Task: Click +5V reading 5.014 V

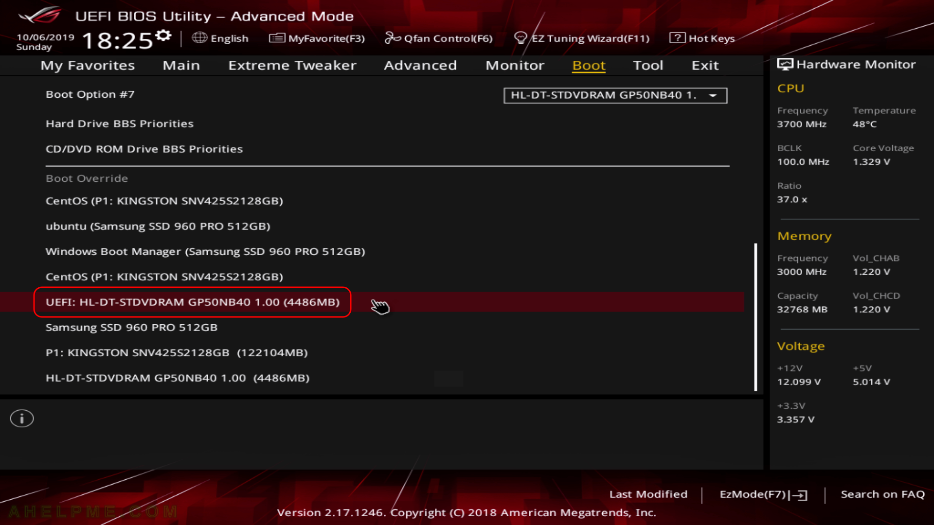Action: (871, 382)
